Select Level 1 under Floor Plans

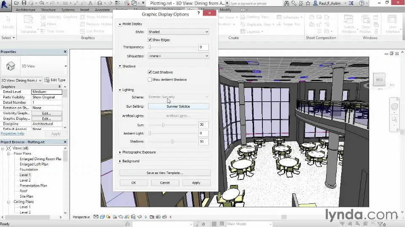(x=25, y=175)
